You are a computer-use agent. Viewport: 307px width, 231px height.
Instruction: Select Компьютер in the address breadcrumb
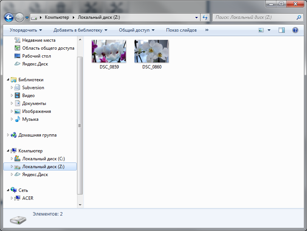[57, 17]
